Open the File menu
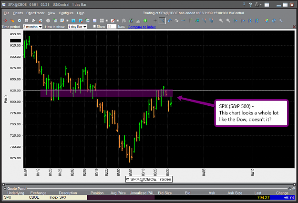Viewport: 298px width, 203px height. pyautogui.click(x=6, y=13)
